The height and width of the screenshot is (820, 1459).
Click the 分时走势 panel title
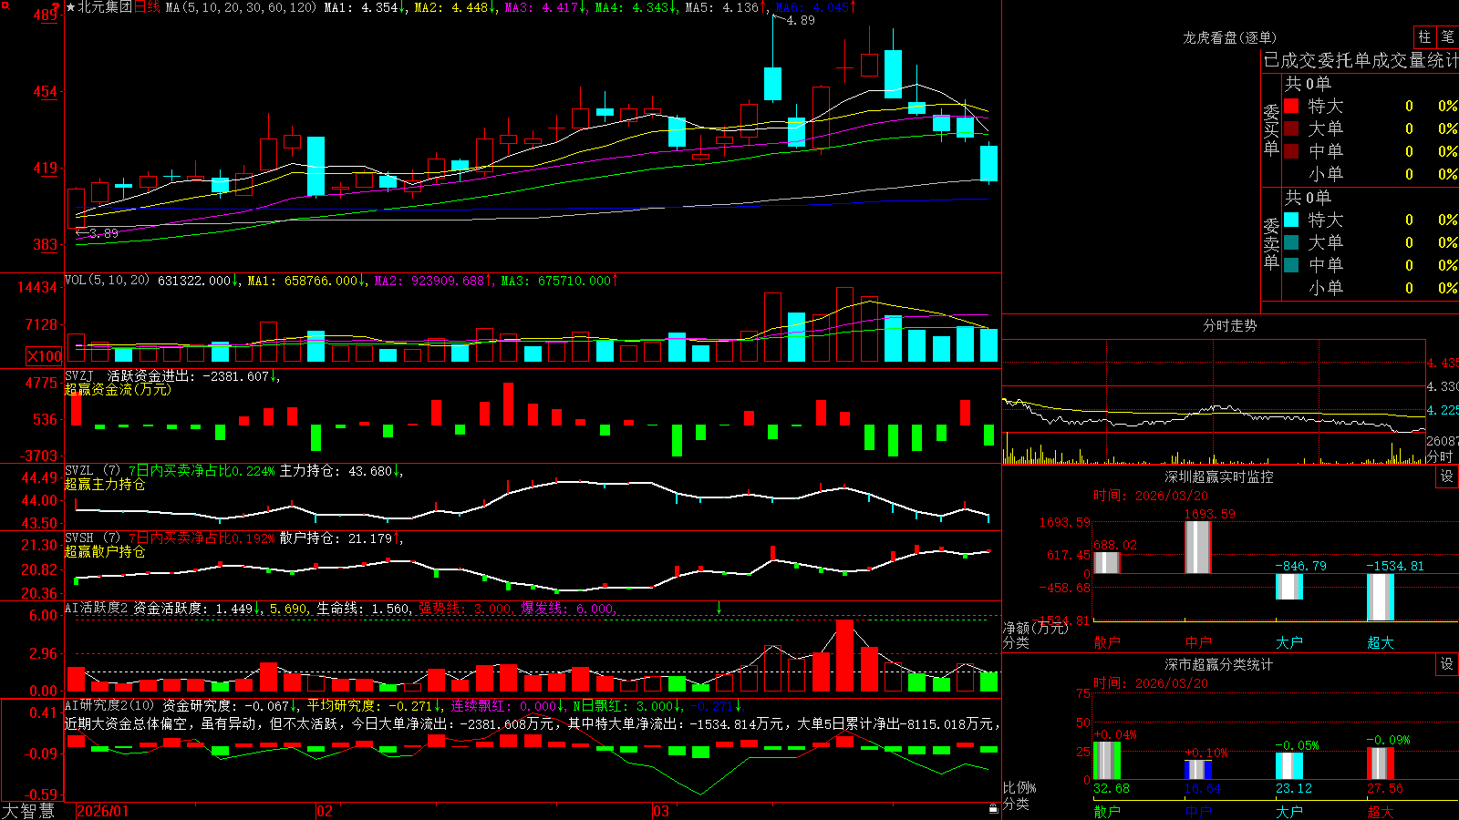tap(1230, 325)
